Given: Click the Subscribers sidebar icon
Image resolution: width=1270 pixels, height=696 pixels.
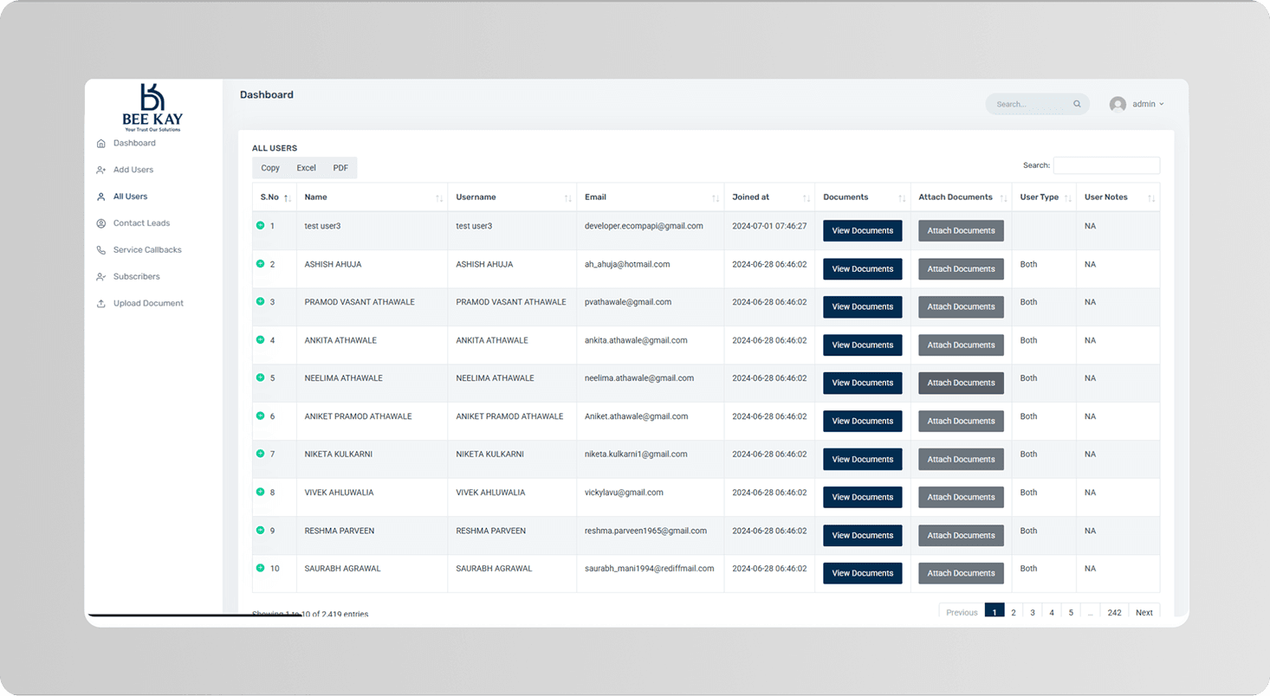Looking at the screenshot, I should (101, 277).
